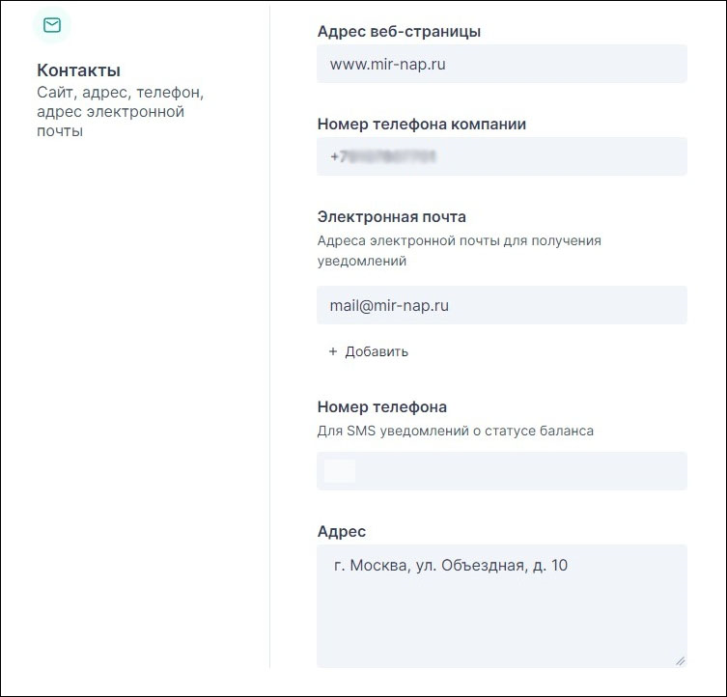Click the Адрес label above the textarea
This screenshot has width=727, height=697.
pyautogui.click(x=341, y=531)
